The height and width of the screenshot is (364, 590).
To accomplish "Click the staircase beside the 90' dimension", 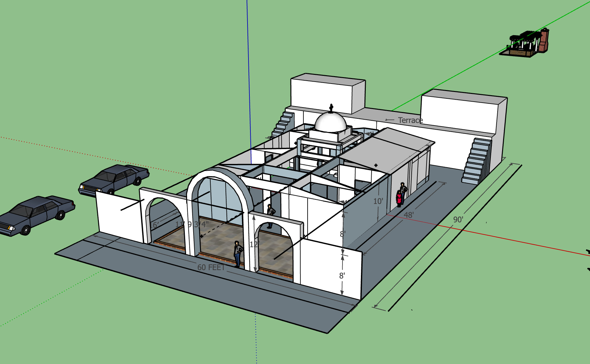I will [477, 161].
